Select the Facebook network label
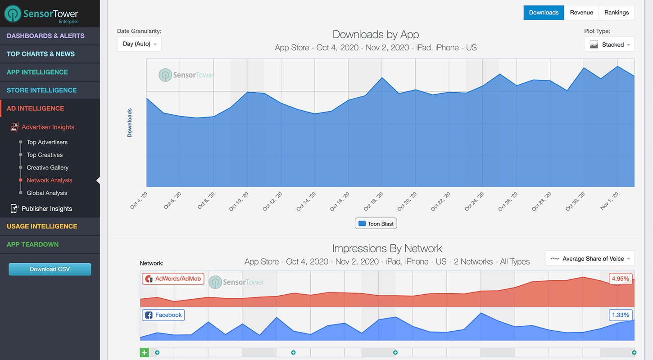Viewport: 653px width, 360px height. pyautogui.click(x=163, y=315)
